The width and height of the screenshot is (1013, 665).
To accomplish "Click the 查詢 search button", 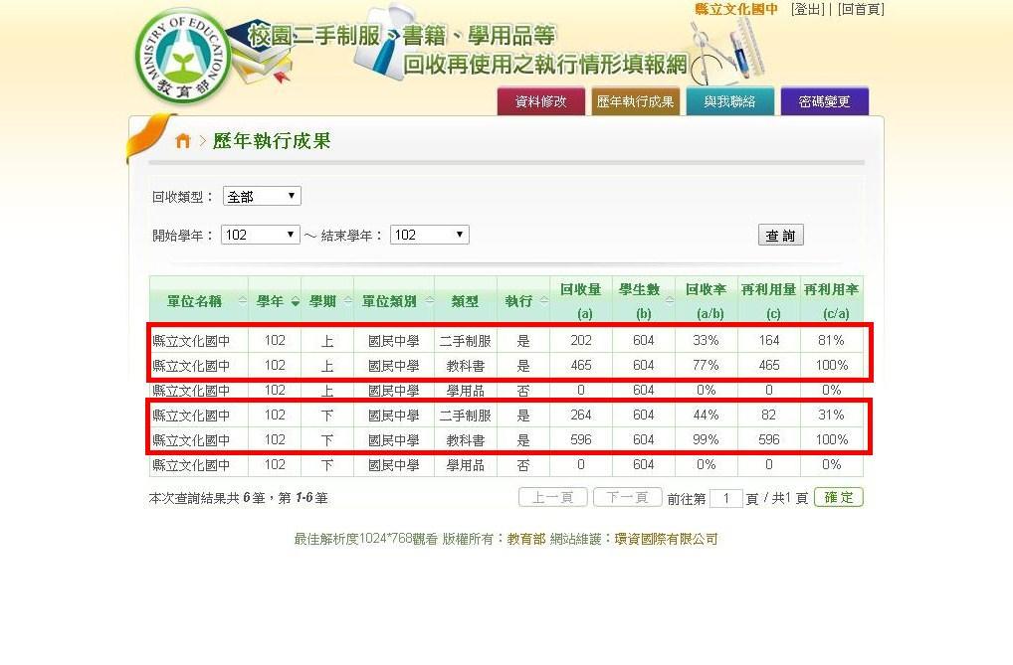I will coord(780,236).
